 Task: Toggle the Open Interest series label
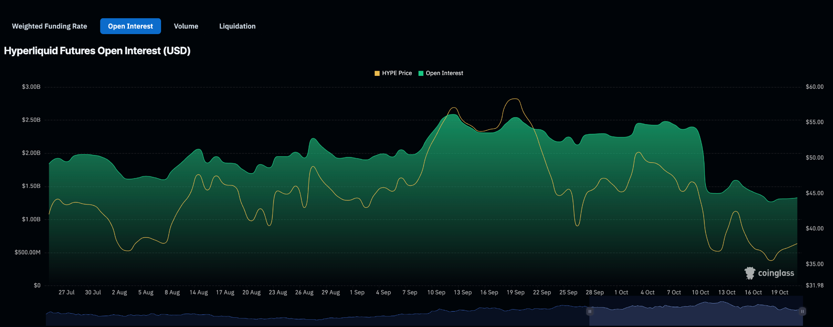(444, 73)
